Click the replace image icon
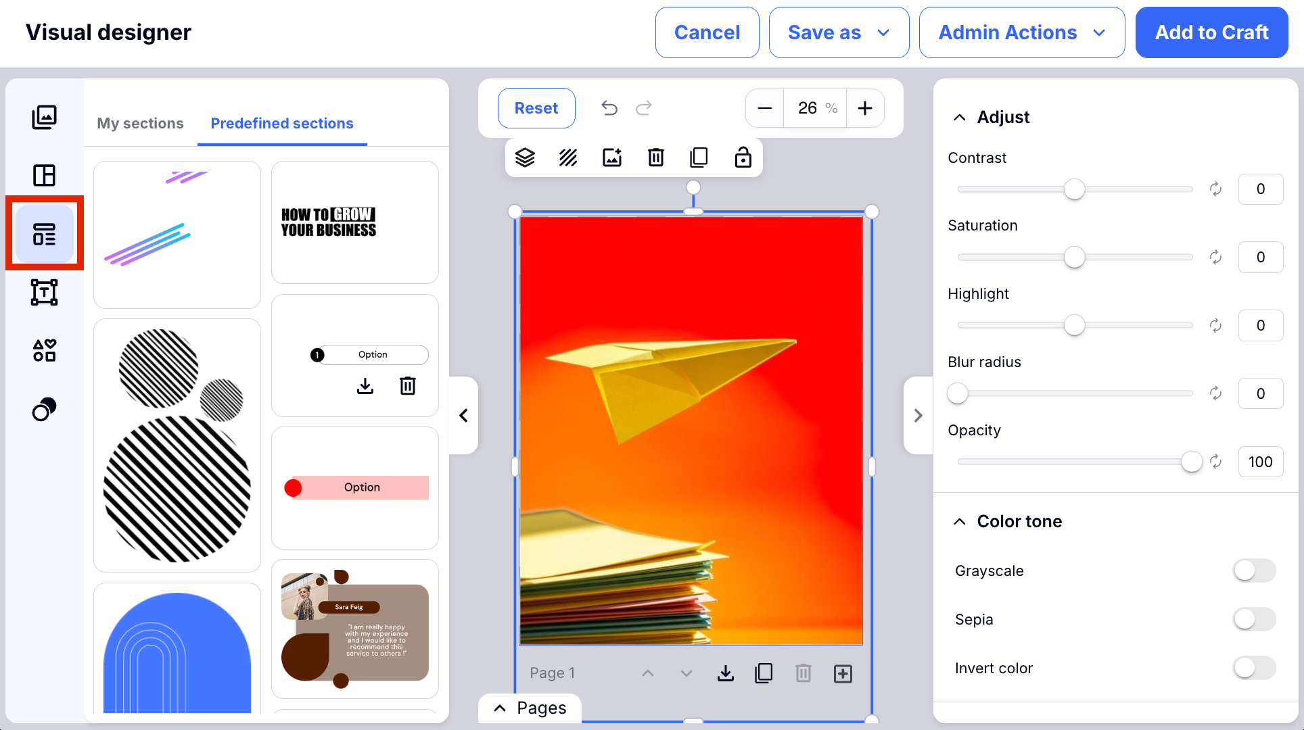This screenshot has width=1304, height=730. 612,157
